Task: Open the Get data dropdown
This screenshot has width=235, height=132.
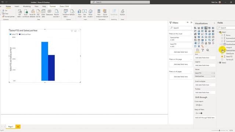Action: [19, 13]
